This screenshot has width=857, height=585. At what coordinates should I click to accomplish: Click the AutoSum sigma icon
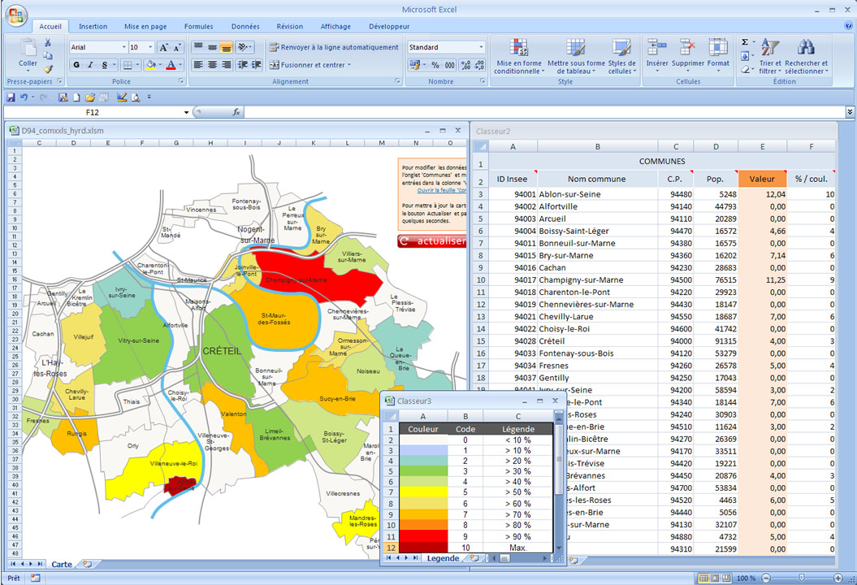[x=745, y=42]
